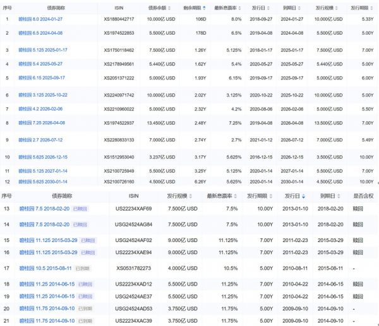379x326 pixels.
Task: Click the top table 序号 header
Action: click(7, 8)
